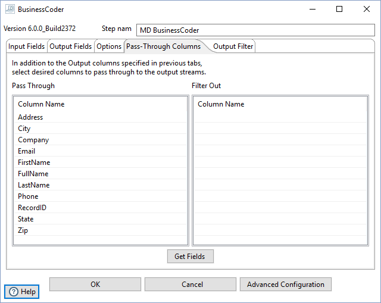The height and width of the screenshot is (303, 381).
Task: Click the Cancel button
Action: (190, 285)
